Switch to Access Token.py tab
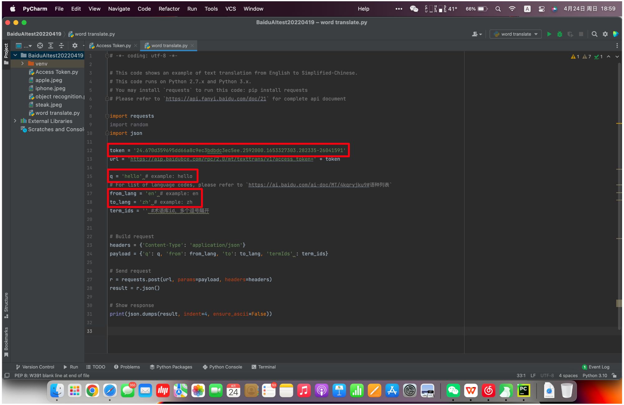Screen dimensions: 624x405 coord(113,46)
